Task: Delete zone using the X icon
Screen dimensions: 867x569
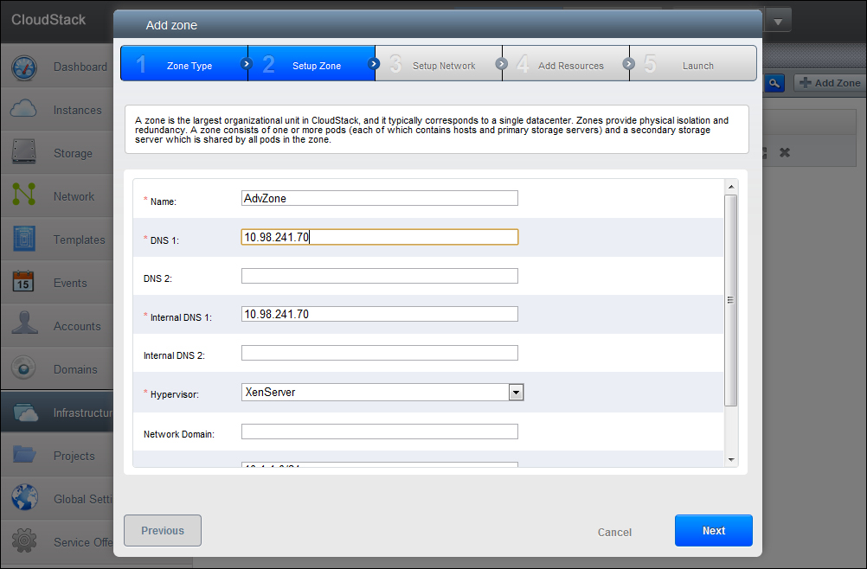Action: [x=785, y=152]
